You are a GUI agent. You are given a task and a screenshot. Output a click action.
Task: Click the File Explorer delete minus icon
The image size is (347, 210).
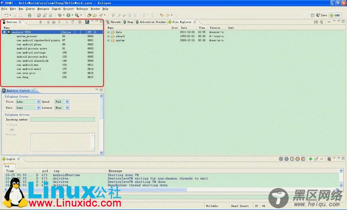tap(329, 22)
